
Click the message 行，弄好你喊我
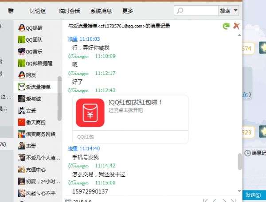click(x=91, y=48)
